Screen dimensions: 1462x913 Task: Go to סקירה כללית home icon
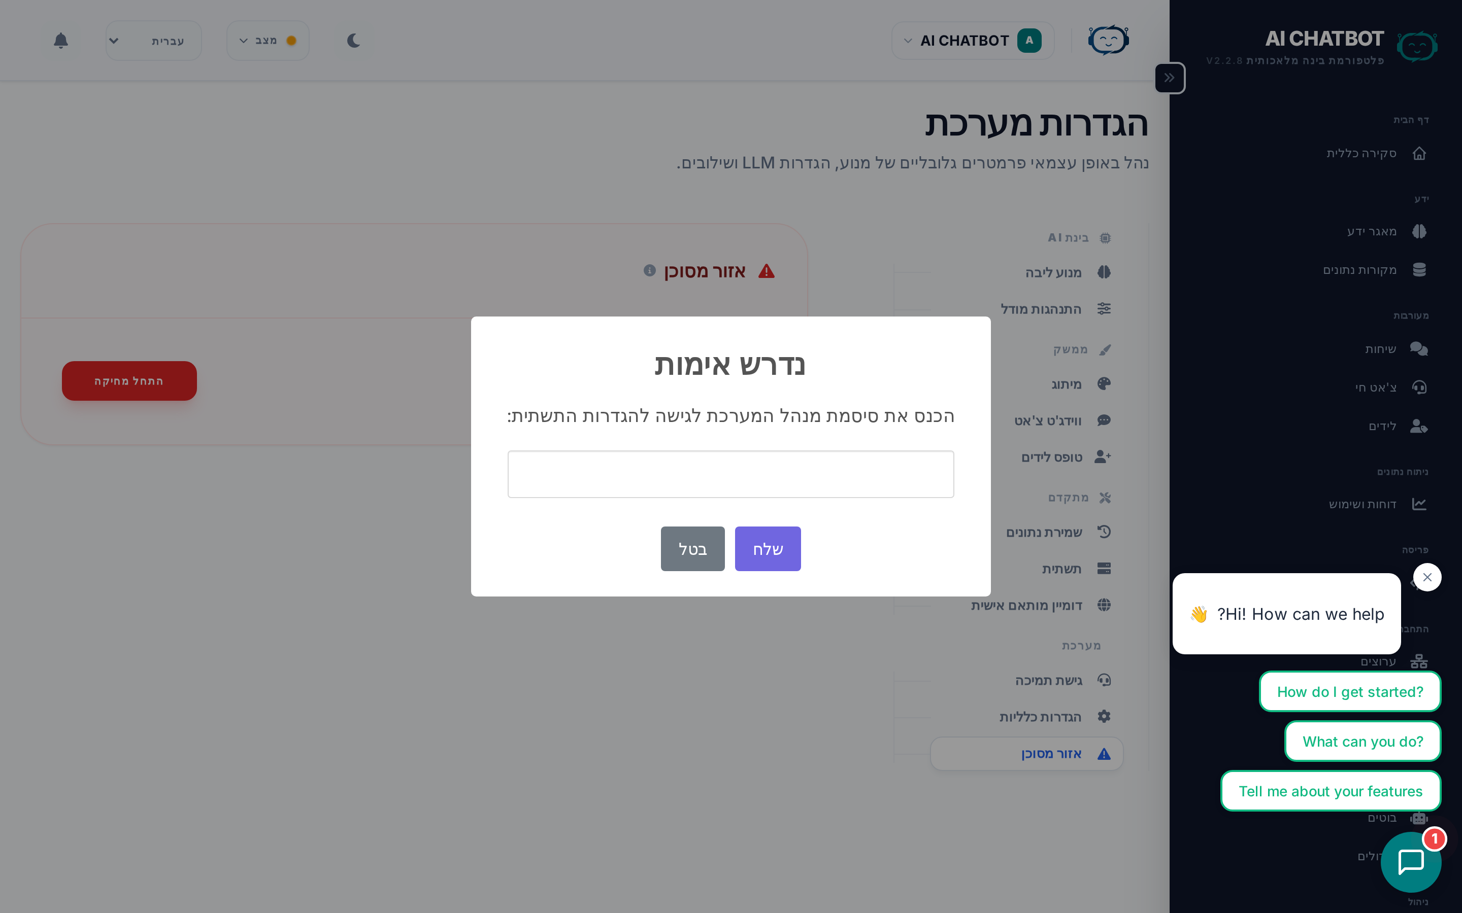click(1419, 153)
